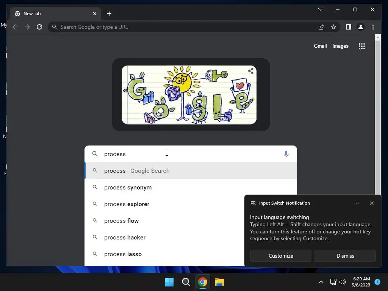Expand the tab search chevron
Image resolution: width=388 pixels, height=291 pixels.
[320, 9]
